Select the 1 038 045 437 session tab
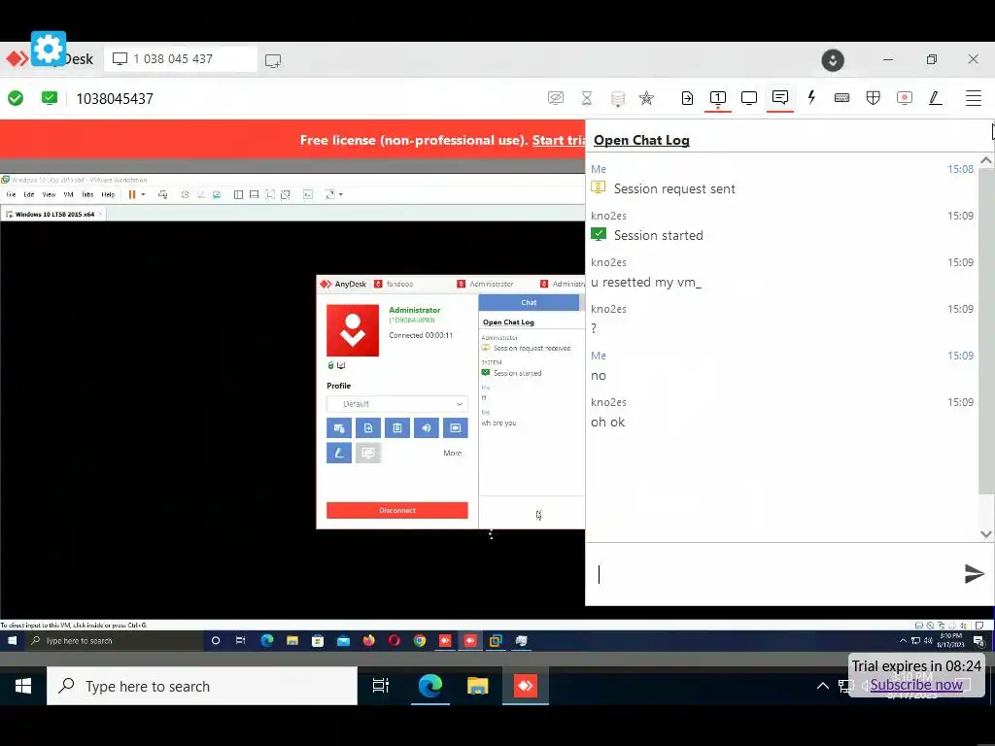Viewport: 995px width, 746px height. click(181, 59)
